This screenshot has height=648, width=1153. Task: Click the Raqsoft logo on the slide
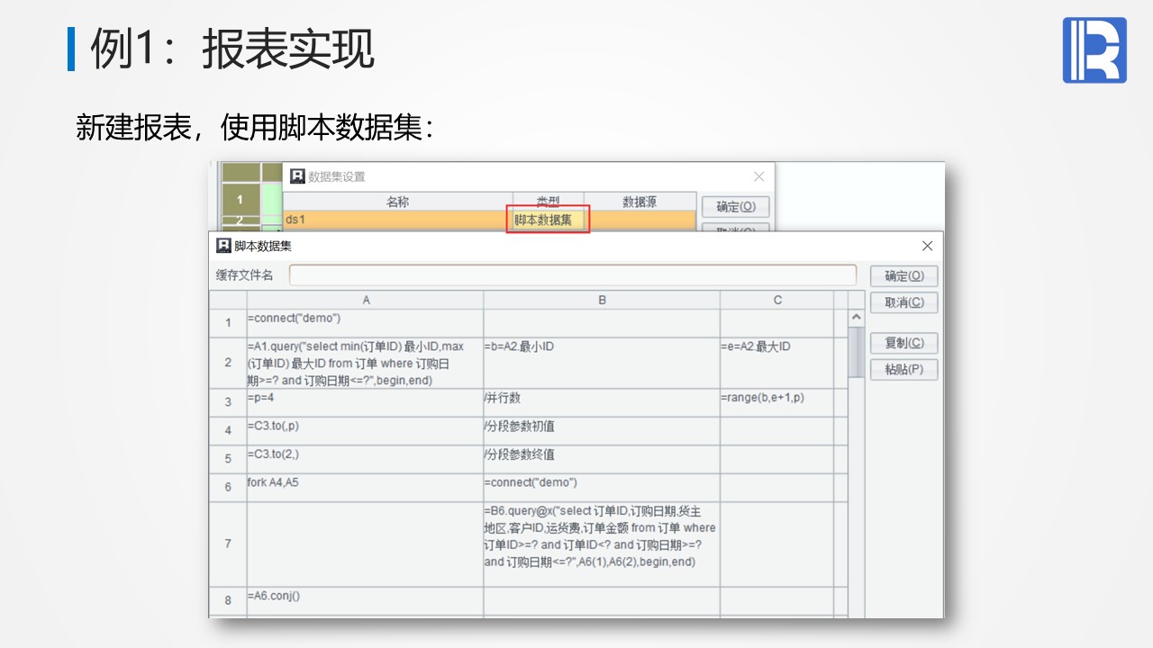[1094, 50]
